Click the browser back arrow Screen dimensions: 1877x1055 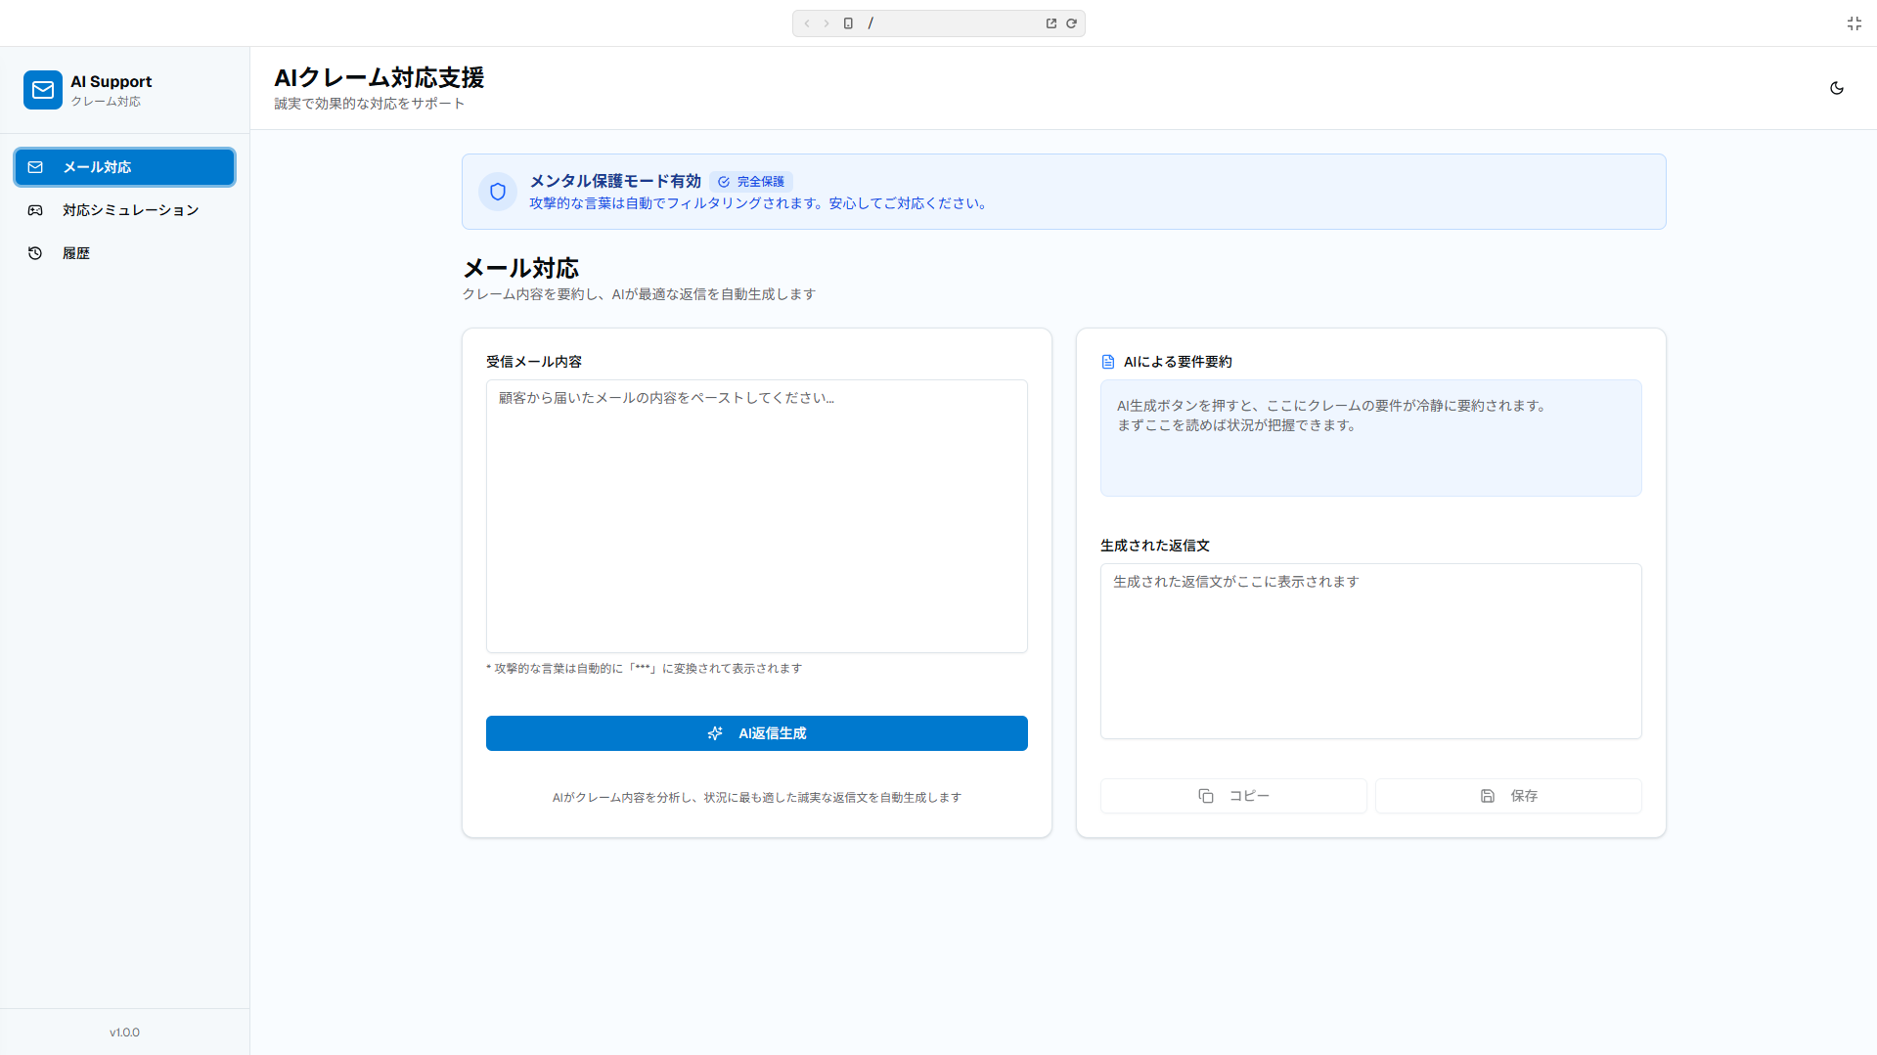click(807, 23)
